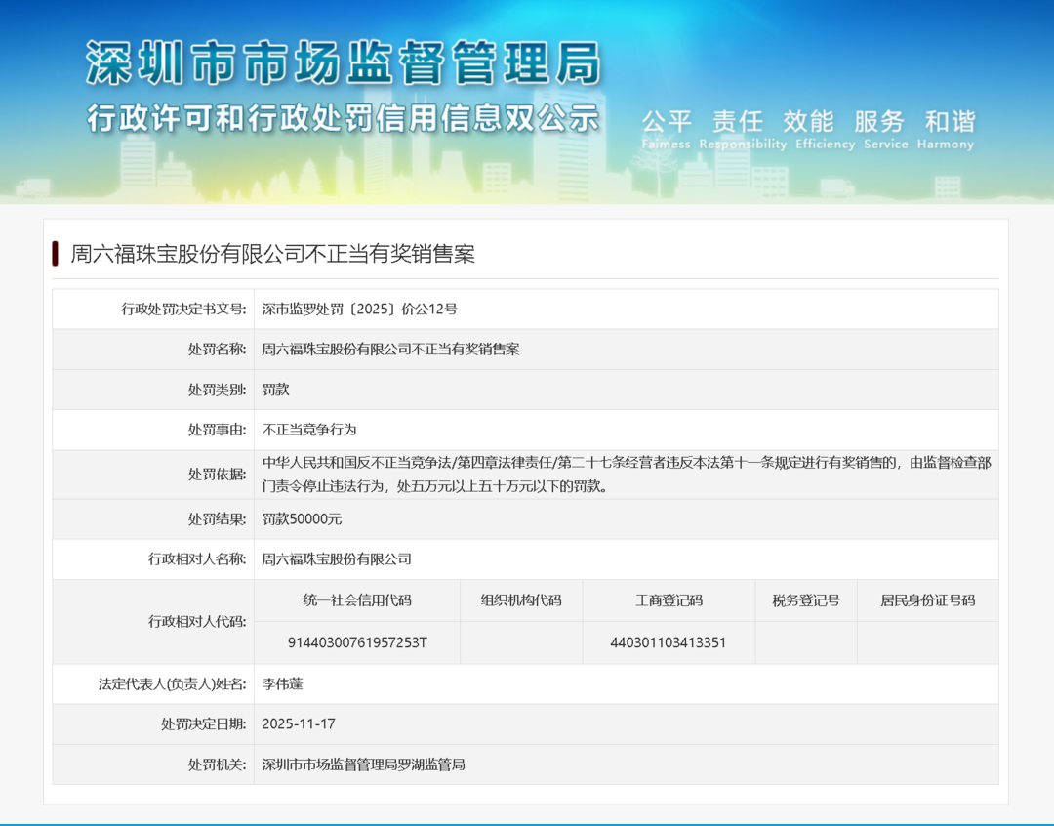Click the dark red marker beside the case title
The image size is (1054, 826).
[x=56, y=254]
